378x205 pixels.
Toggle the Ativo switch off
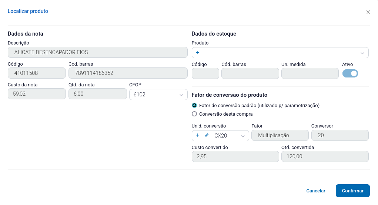point(350,73)
